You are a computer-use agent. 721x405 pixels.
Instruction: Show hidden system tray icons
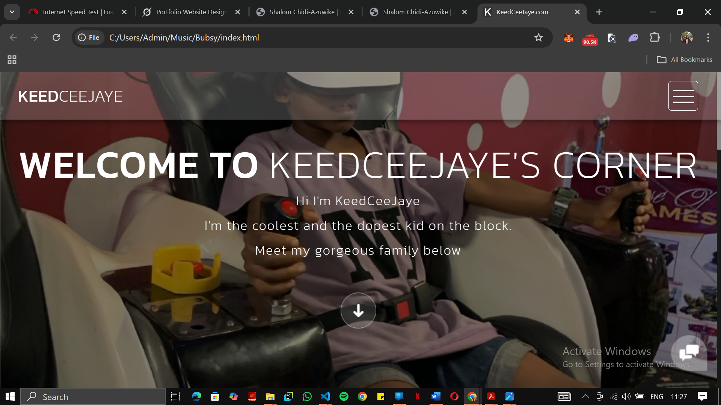585,396
